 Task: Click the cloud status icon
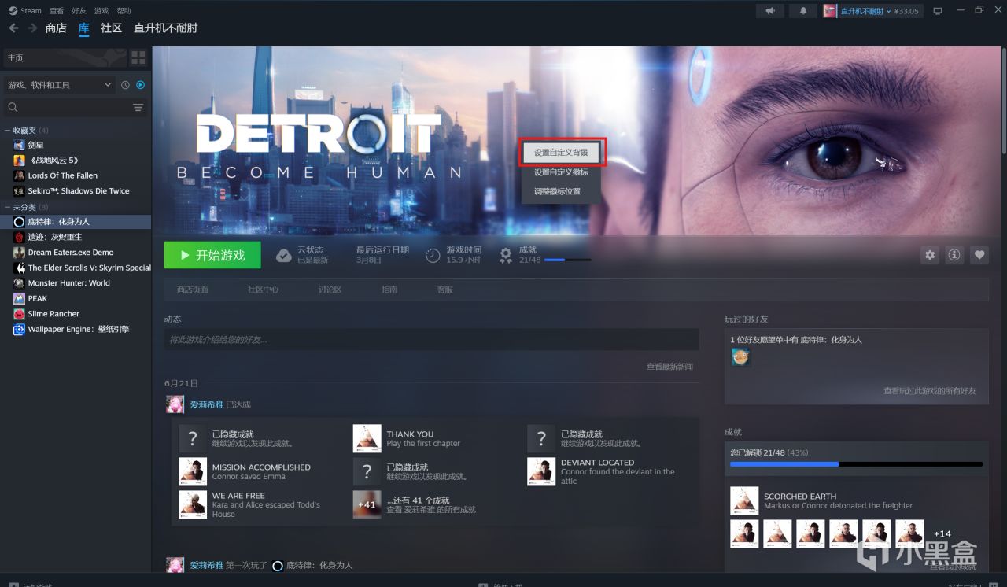[283, 255]
